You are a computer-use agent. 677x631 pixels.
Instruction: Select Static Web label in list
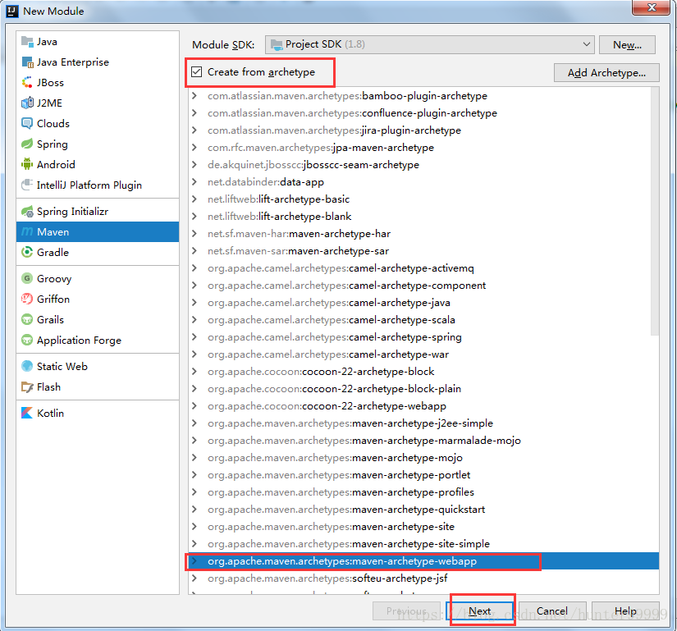62,367
